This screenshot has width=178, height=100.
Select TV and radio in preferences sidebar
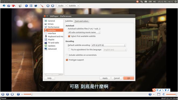coord(54,43)
